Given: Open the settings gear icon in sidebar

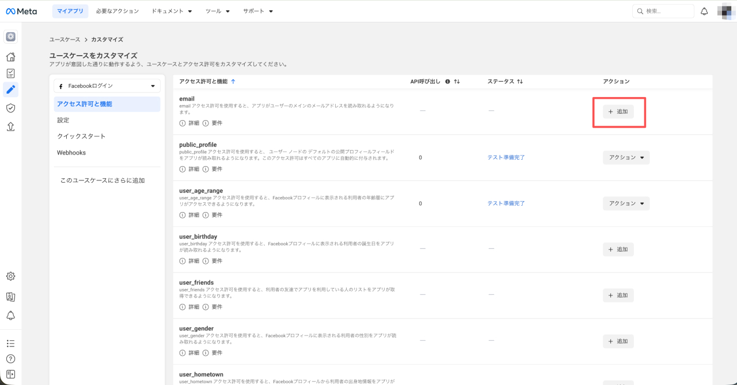Looking at the screenshot, I should tap(10, 276).
